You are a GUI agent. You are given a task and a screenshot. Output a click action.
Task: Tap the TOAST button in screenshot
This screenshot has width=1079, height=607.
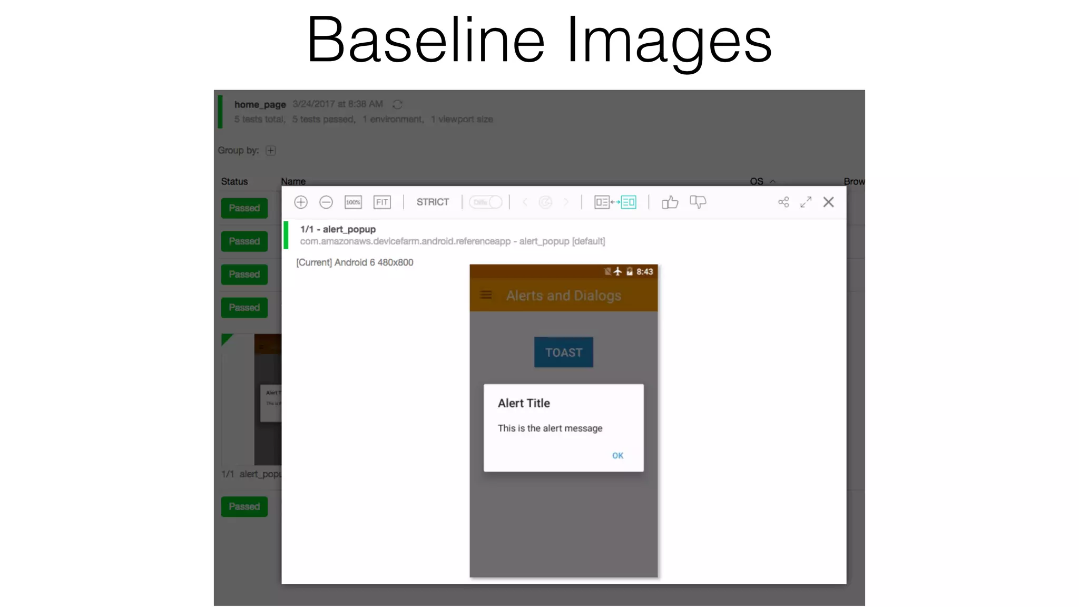564,353
